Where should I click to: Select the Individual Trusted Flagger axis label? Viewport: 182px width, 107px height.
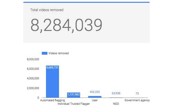74,103
